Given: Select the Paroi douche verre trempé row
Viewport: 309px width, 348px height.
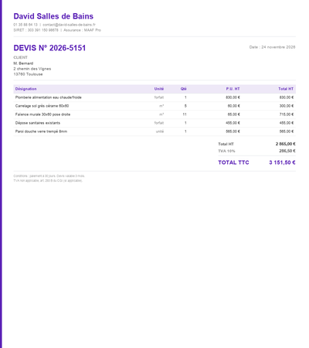Looking at the screenshot, I should click(154, 131).
